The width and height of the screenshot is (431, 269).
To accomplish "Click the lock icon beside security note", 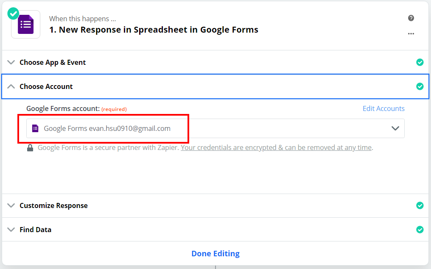I will pos(30,148).
